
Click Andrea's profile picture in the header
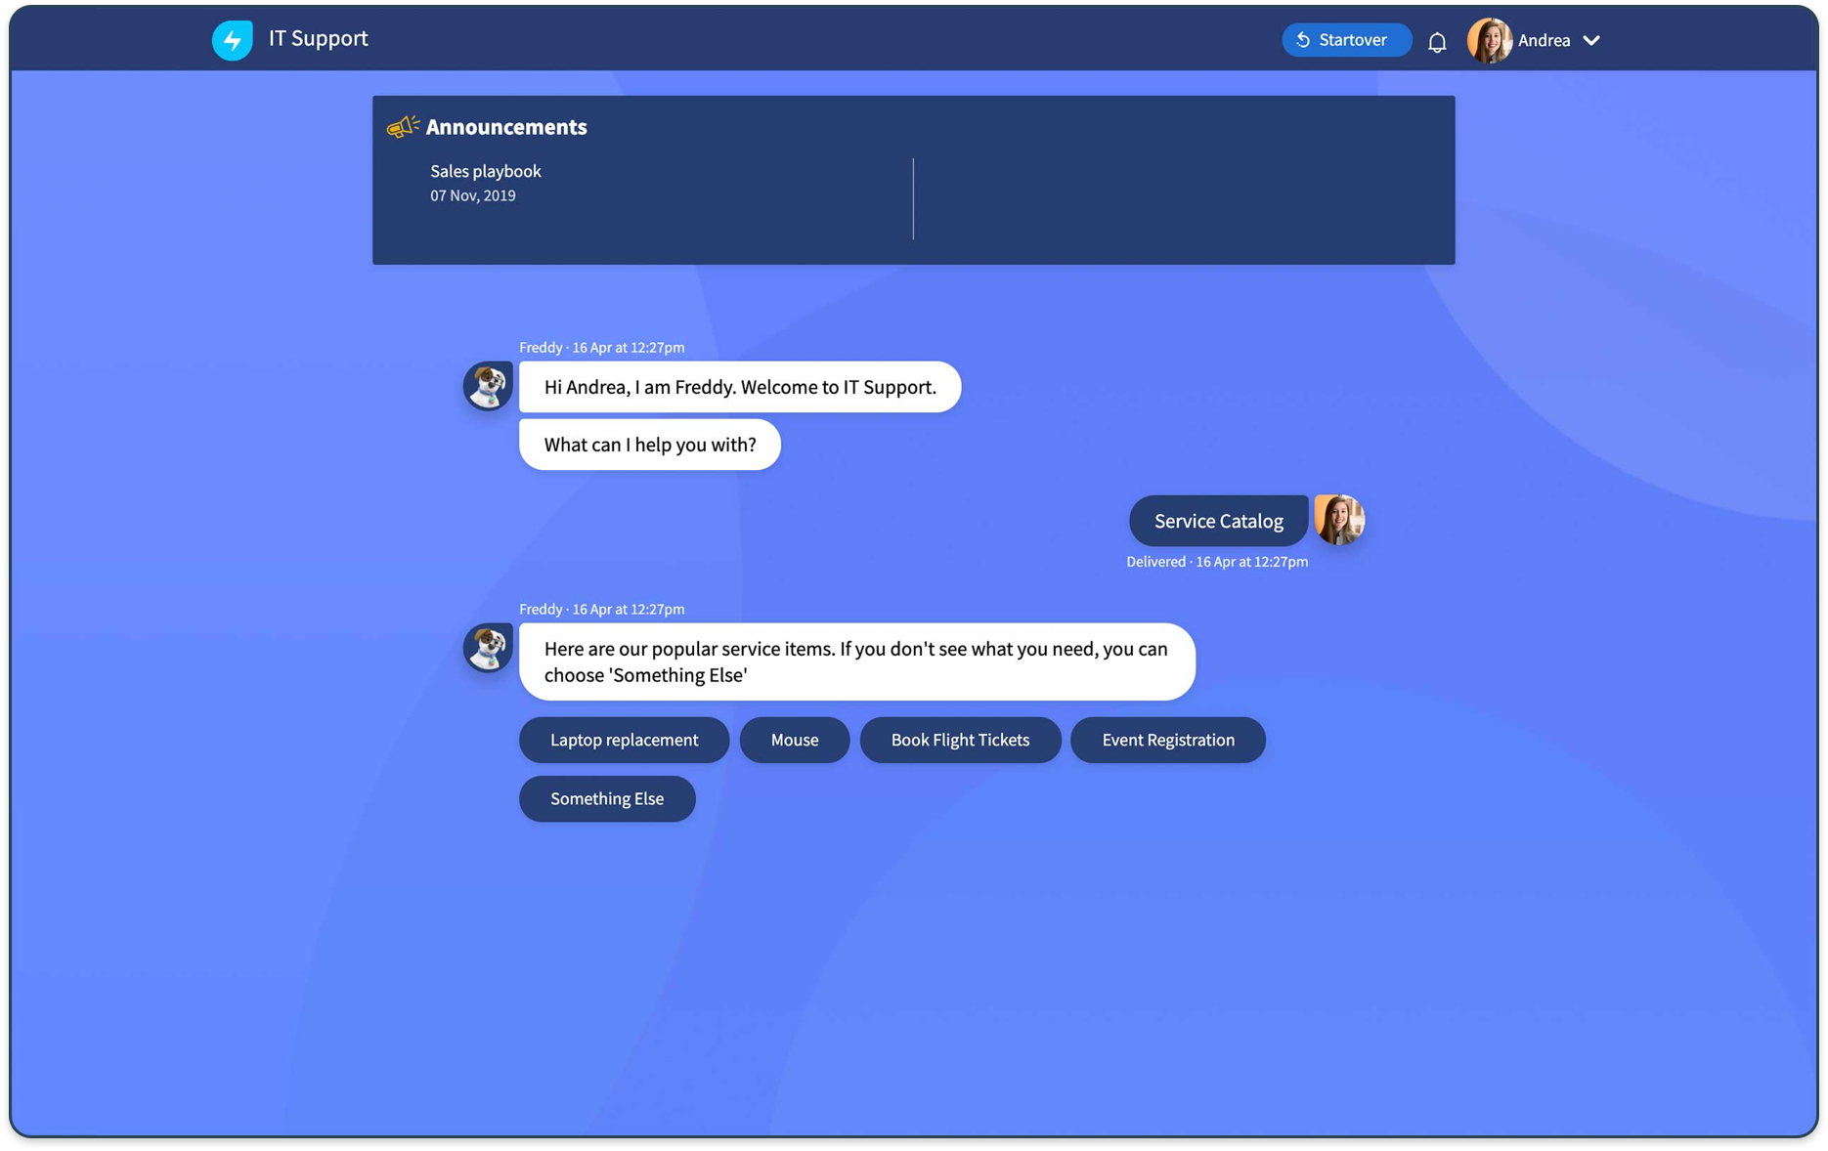tap(1489, 40)
